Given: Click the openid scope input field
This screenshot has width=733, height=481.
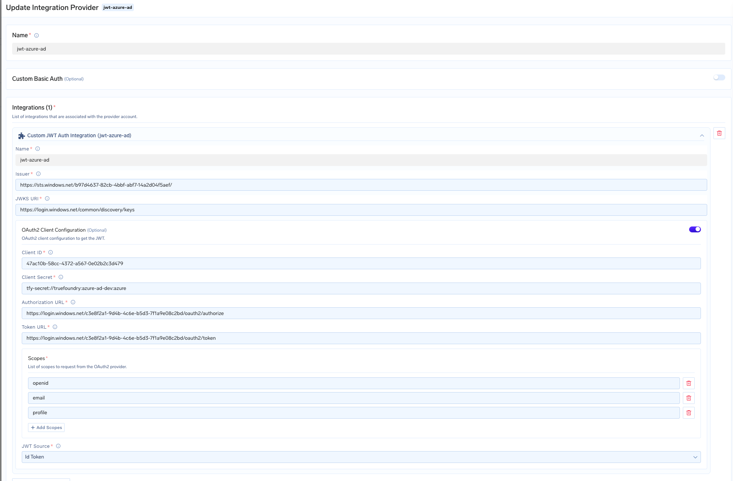Looking at the screenshot, I should [354, 383].
